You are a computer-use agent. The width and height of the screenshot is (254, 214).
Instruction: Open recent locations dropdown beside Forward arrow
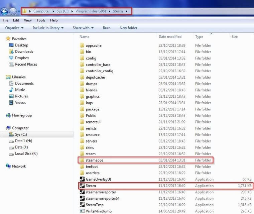(x=19, y=11)
